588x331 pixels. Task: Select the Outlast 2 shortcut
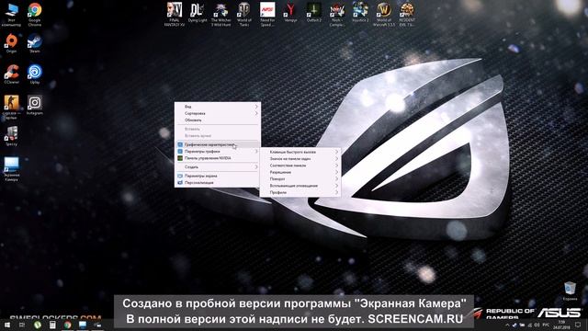point(314,13)
